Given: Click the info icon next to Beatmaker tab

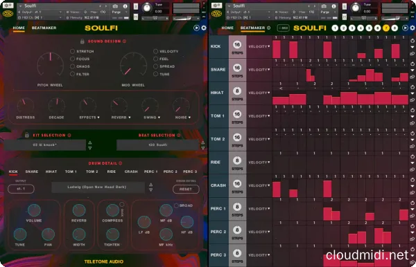Looking at the screenshot, I should pyautogui.click(x=269, y=28).
